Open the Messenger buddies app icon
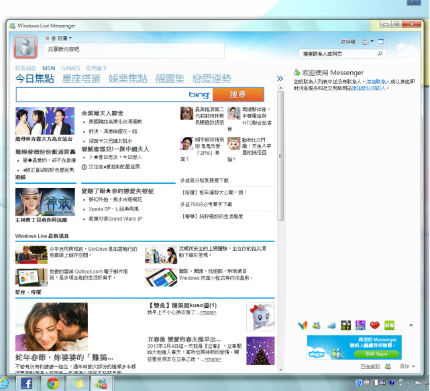The height and width of the screenshot is (391, 430). click(x=317, y=325)
